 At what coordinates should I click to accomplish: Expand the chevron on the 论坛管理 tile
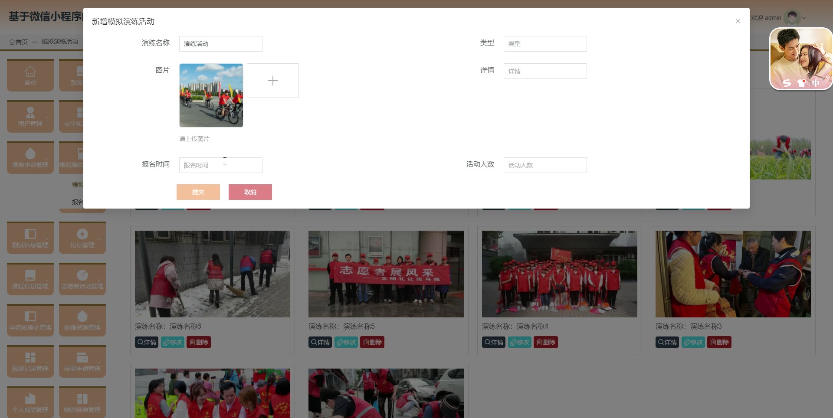click(x=99, y=239)
